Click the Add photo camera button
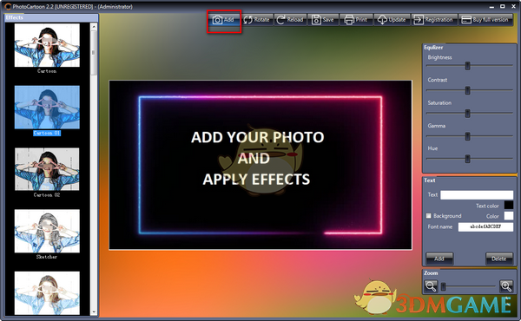Viewport: 521px width, 321px height. (x=224, y=20)
